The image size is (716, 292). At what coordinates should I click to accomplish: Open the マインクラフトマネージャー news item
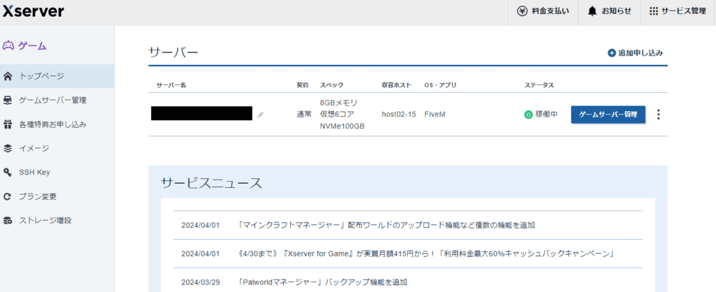387,225
